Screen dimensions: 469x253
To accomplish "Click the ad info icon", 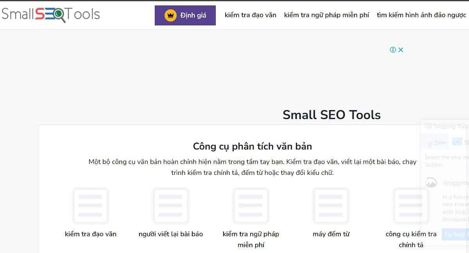I will coord(393,50).
